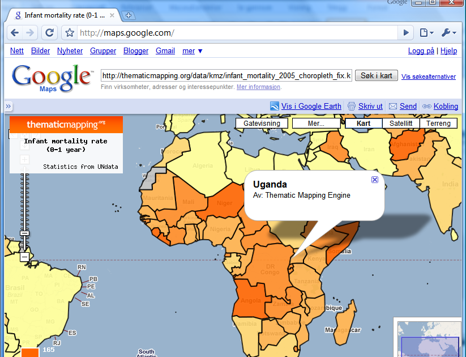Click on the Iraq label
466x357 pixels.
pyautogui.click(x=332, y=147)
